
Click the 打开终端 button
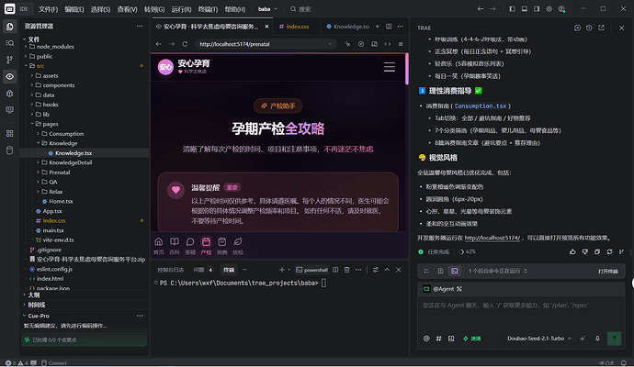608,272
